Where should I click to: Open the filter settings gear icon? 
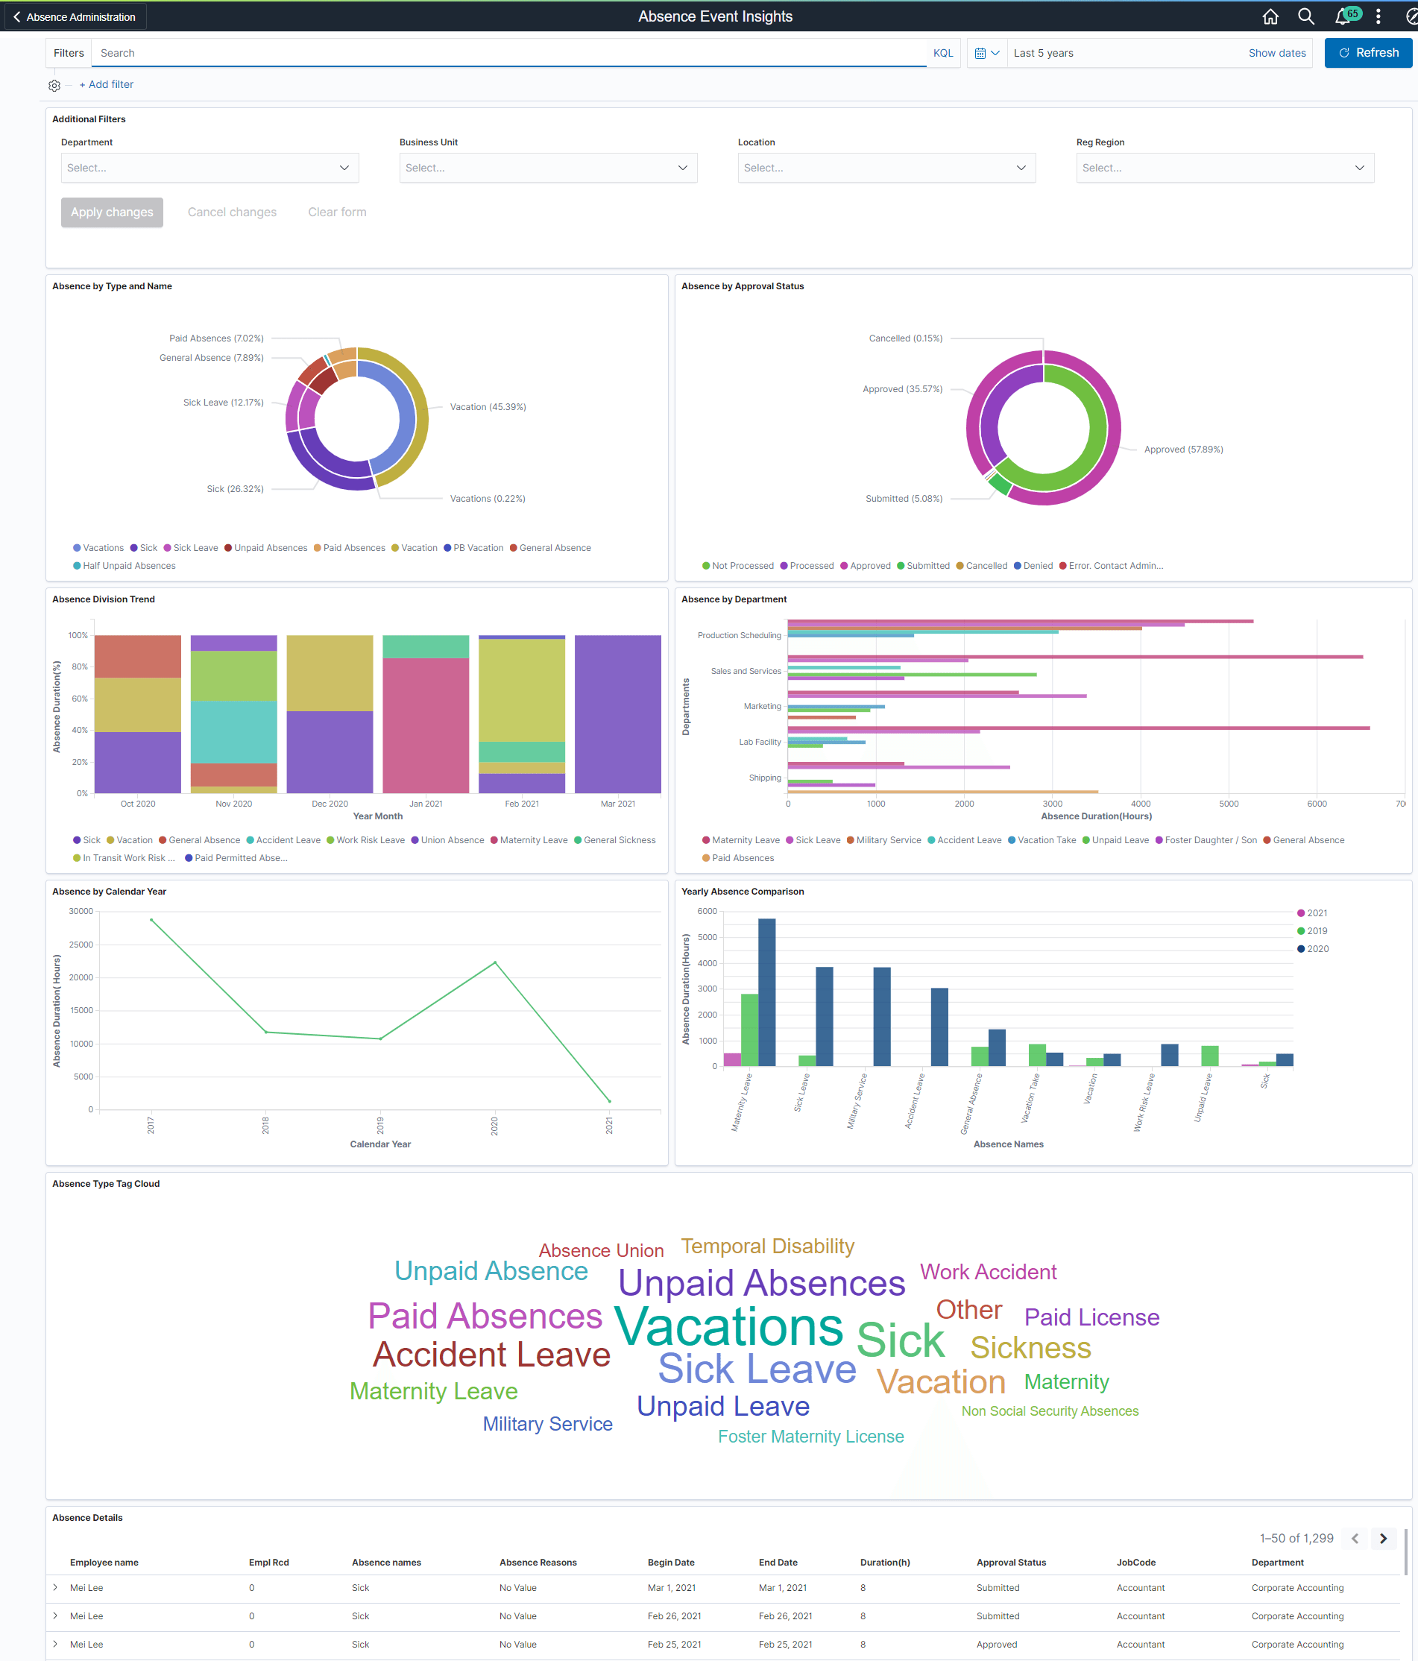[54, 84]
